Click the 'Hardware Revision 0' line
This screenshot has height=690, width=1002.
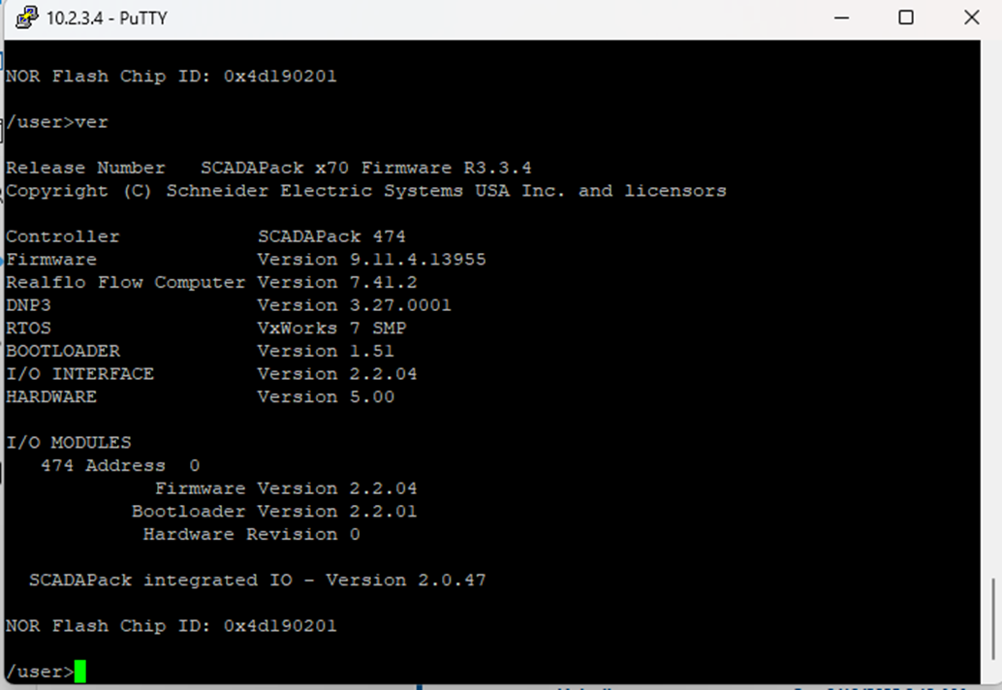(x=252, y=534)
